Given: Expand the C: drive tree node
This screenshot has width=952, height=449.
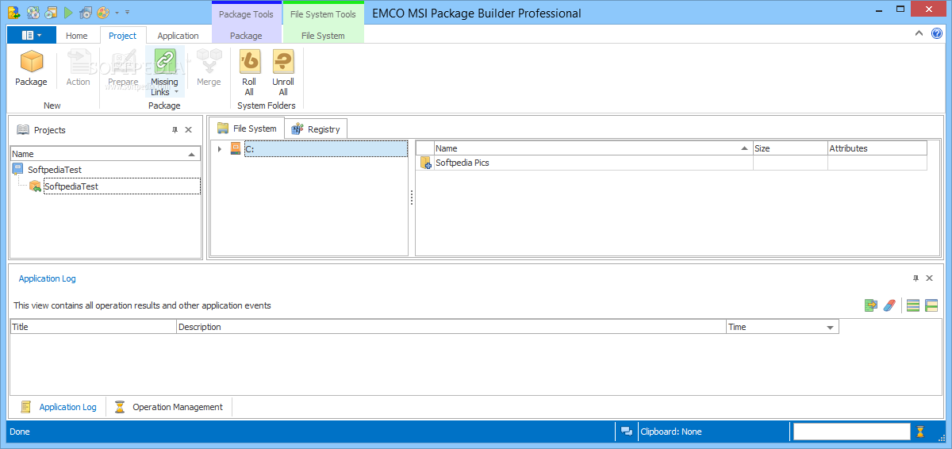Looking at the screenshot, I should 220,148.
